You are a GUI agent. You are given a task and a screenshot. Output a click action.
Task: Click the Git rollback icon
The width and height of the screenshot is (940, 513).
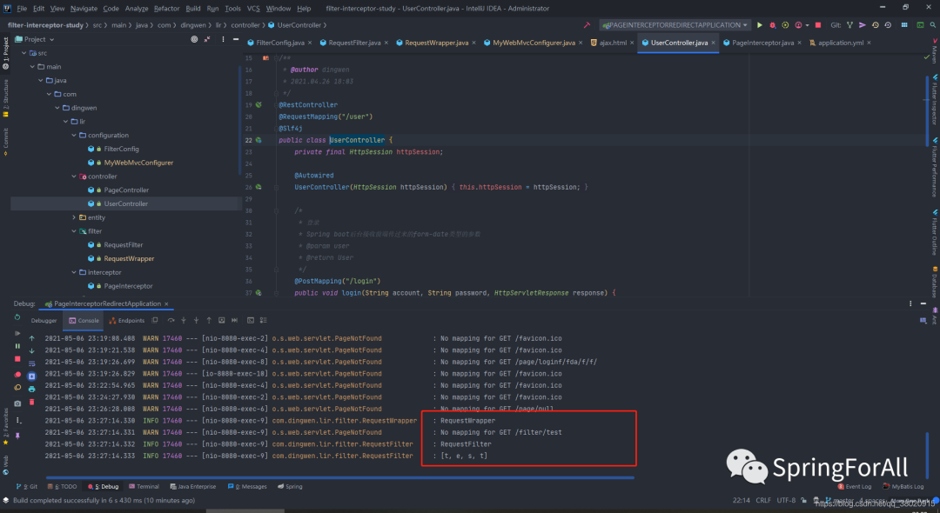click(x=888, y=25)
